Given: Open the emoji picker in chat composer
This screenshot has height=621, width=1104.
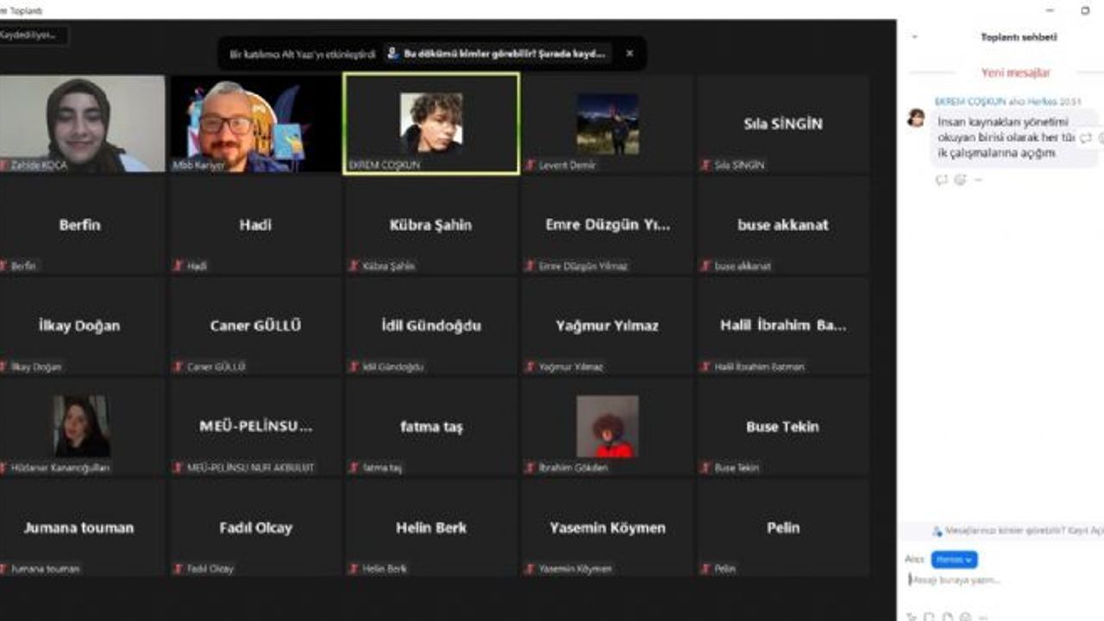Looking at the screenshot, I should (965, 616).
